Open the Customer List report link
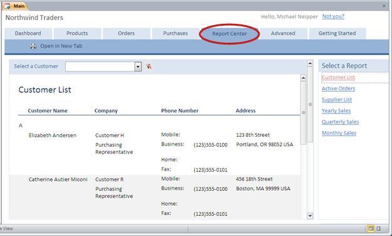Image resolution: width=392 pixels, height=236 pixels. pyautogui.click(x=338, y=77)
